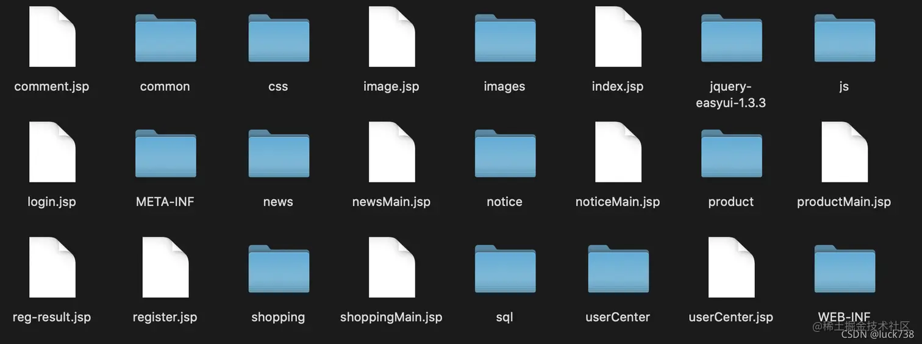
Task: Select the noticeMain.jsp file icon
Action: (x=618, y=152)
